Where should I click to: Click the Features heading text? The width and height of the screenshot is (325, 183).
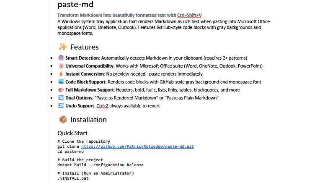85,47
